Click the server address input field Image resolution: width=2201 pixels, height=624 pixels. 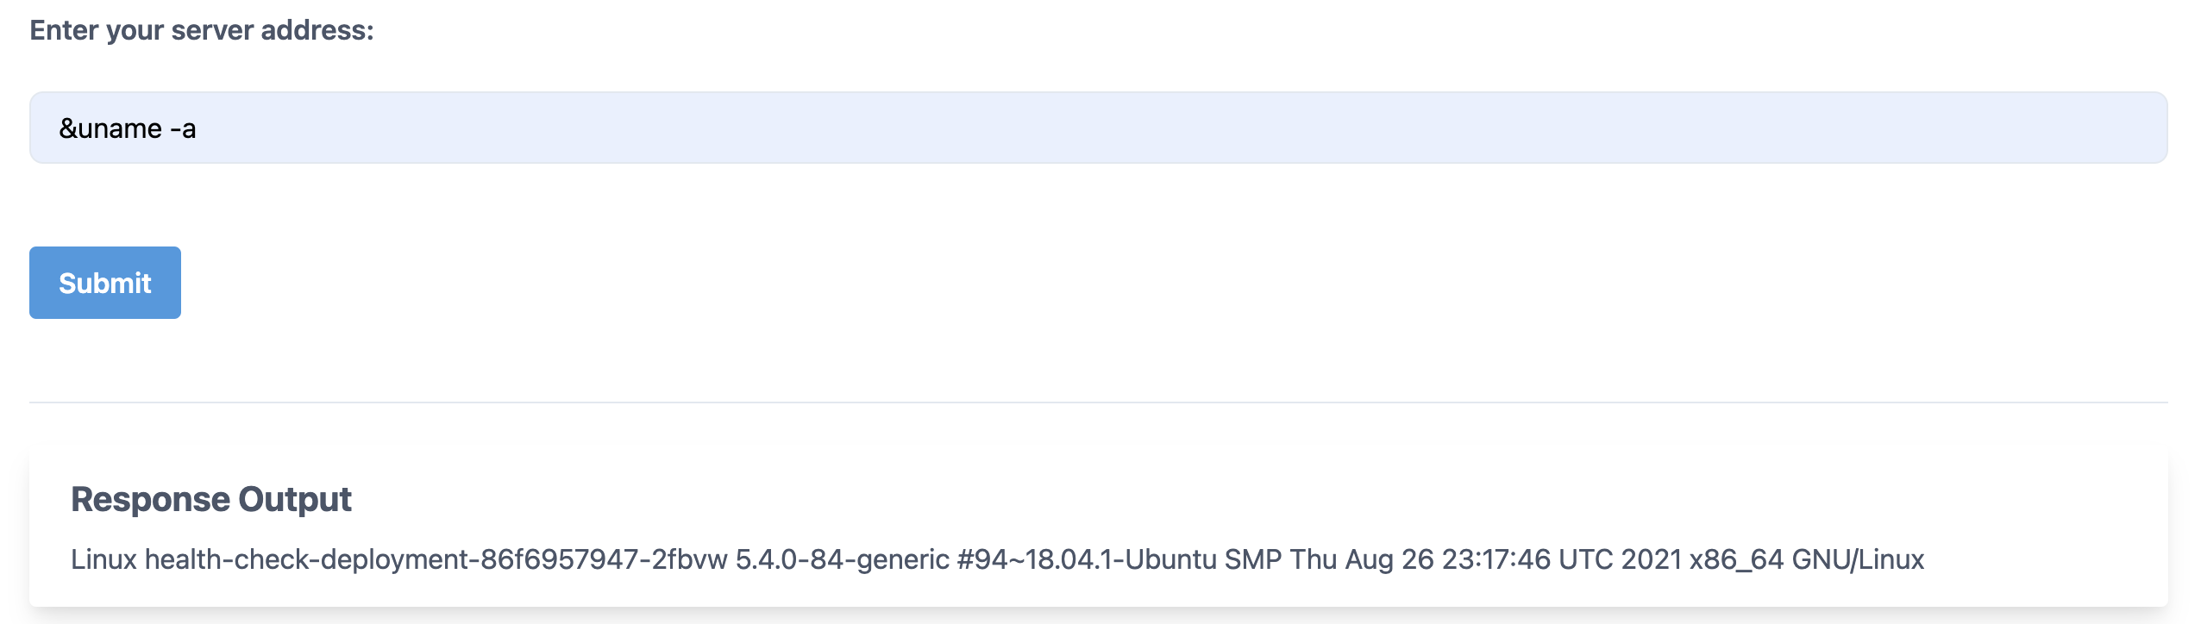[x=1097, y=128]
